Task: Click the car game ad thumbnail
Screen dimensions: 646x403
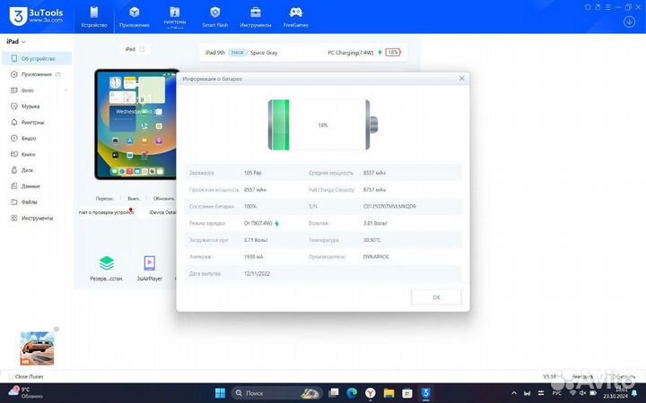Action: (x=37, y=347)
